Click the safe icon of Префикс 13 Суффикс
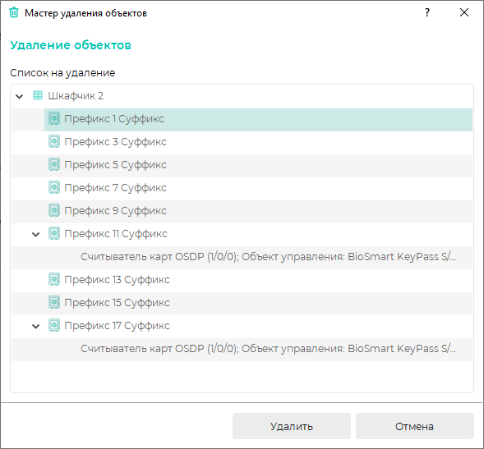The image size is (484, 449). [54, 280]
